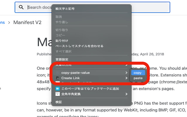Click the April 26, 2018 date text
Screen dimensions: 187x117
[x=152, y=54]
